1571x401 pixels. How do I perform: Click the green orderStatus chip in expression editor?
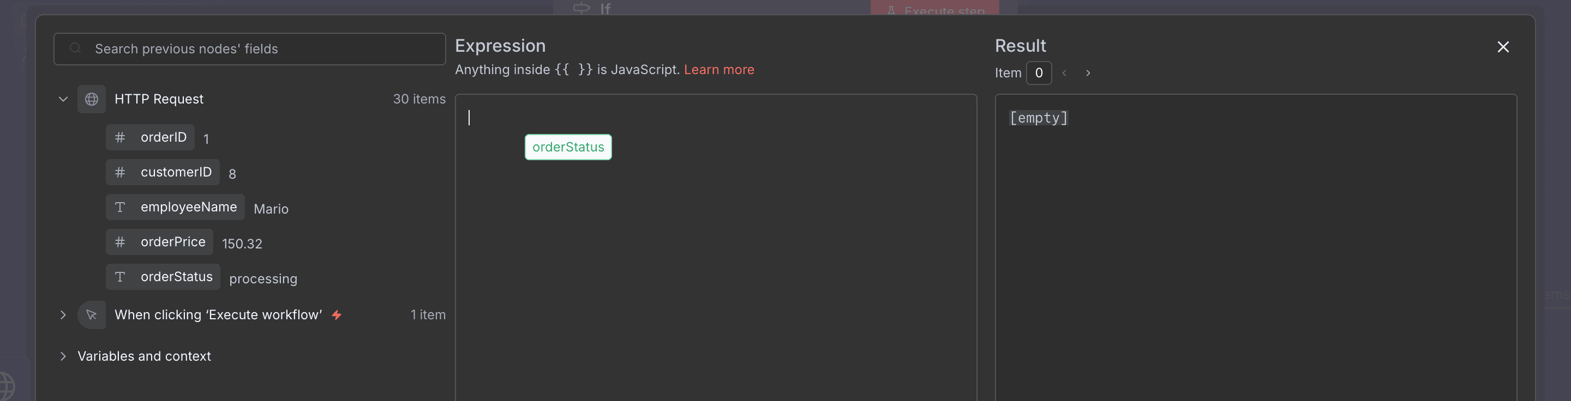pyautogui.click(x=568, y=147)
